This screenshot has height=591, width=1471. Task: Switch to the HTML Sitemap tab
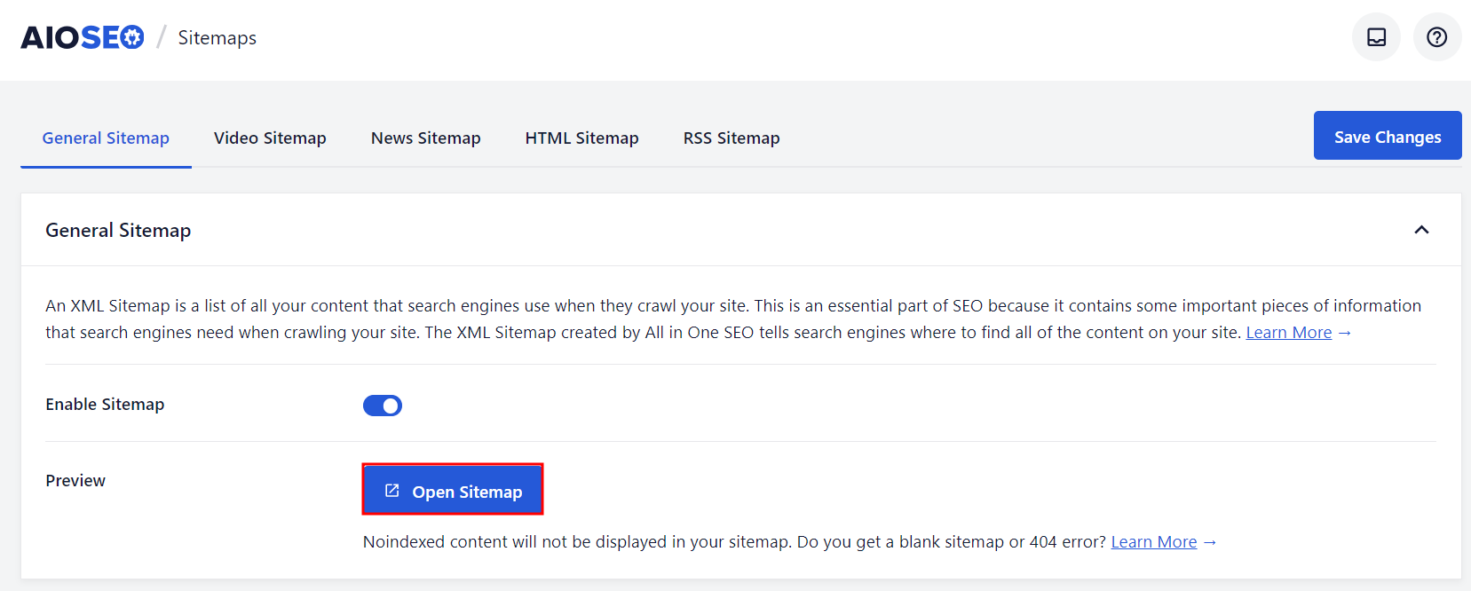581,138
